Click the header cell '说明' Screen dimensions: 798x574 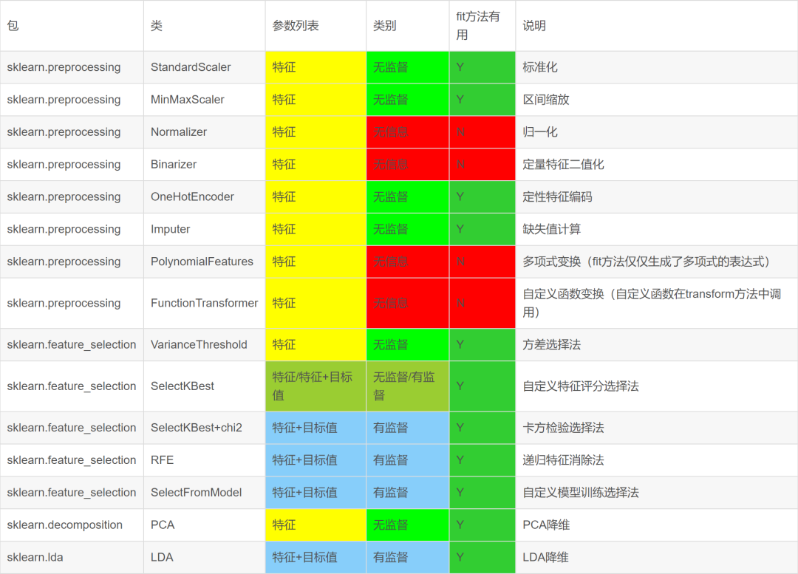[657, 25]
